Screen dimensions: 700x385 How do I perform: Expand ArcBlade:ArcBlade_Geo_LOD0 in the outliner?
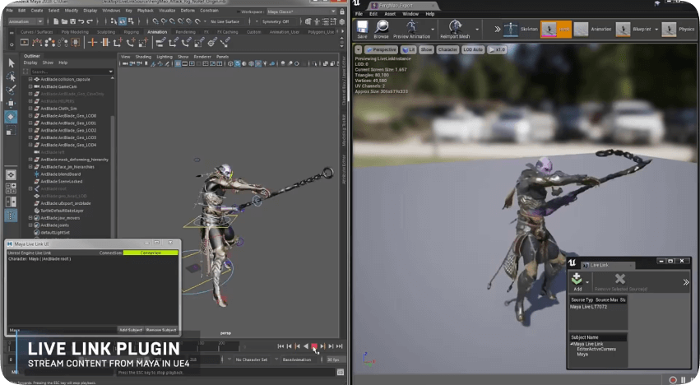point(30,116)
